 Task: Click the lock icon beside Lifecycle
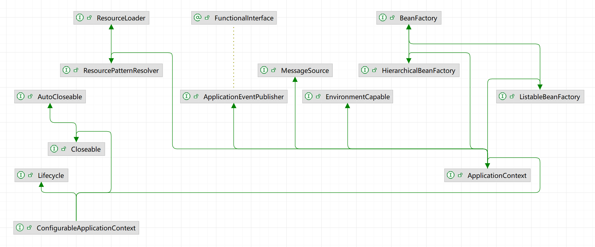point(31,175)
